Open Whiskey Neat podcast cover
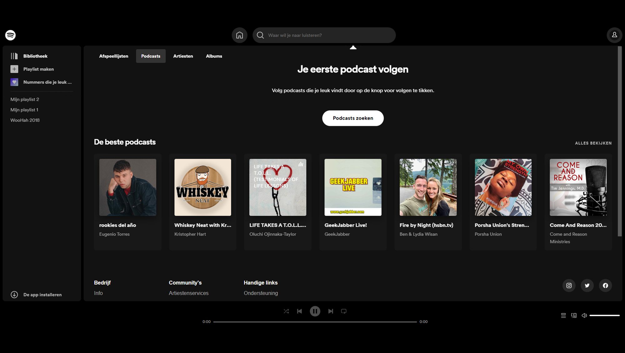This screenshot has height=353, width=625. [203, 187]
